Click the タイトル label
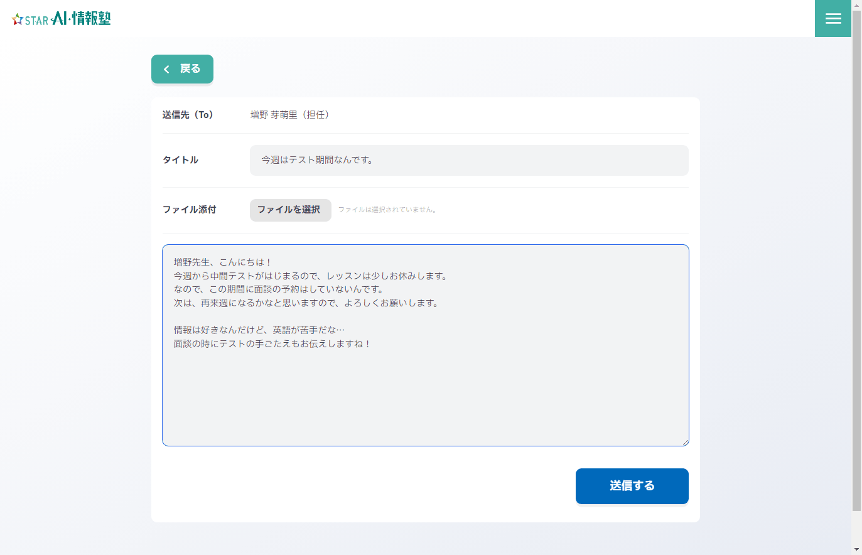 (x=180, y=160)
